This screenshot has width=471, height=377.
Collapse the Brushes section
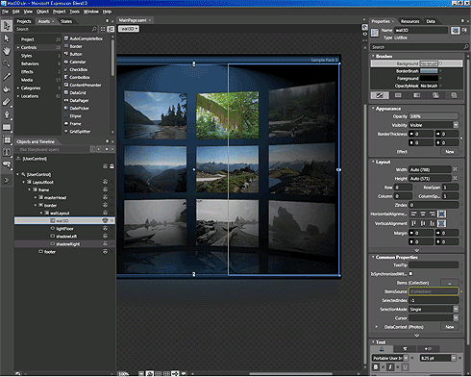pos(374,56)
